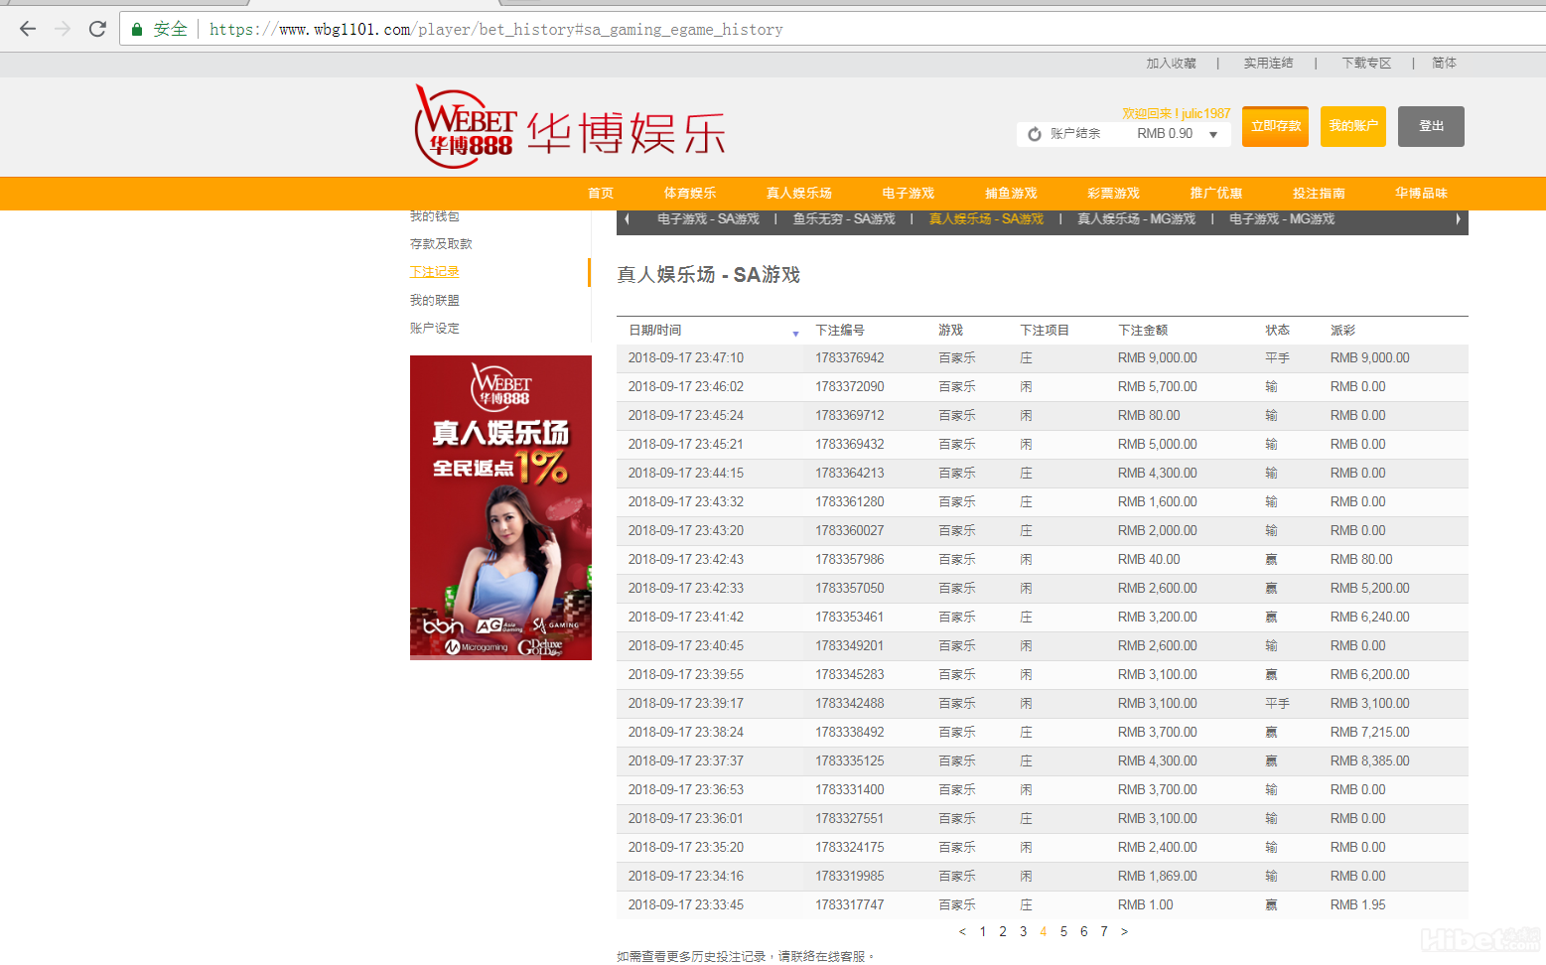Click the 真人娱乐场 1% promo banner
The height and width of the screenshot is (965, 1546).
500,507
